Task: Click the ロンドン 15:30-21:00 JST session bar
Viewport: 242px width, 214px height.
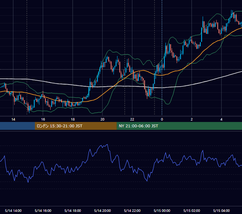Action: pos(75,126)
